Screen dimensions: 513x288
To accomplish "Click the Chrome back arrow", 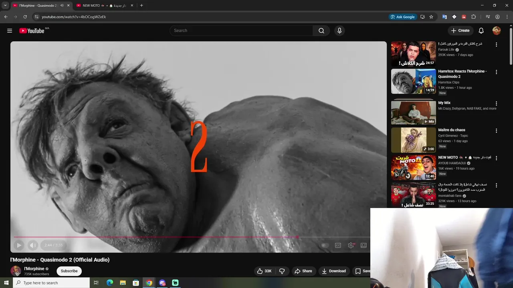I will click(x=6, y=17).
